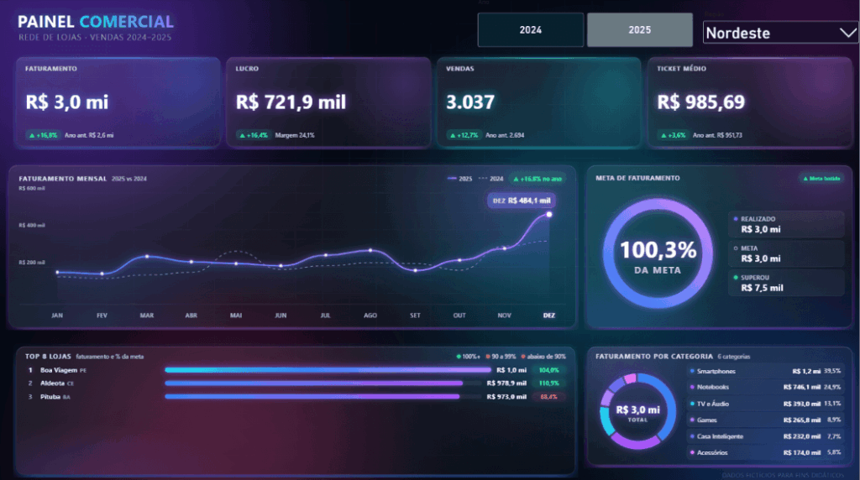Screen dimensions: 860x480
Task: Click the TV e Áudio category row
Action: click(x=765, y=404)
